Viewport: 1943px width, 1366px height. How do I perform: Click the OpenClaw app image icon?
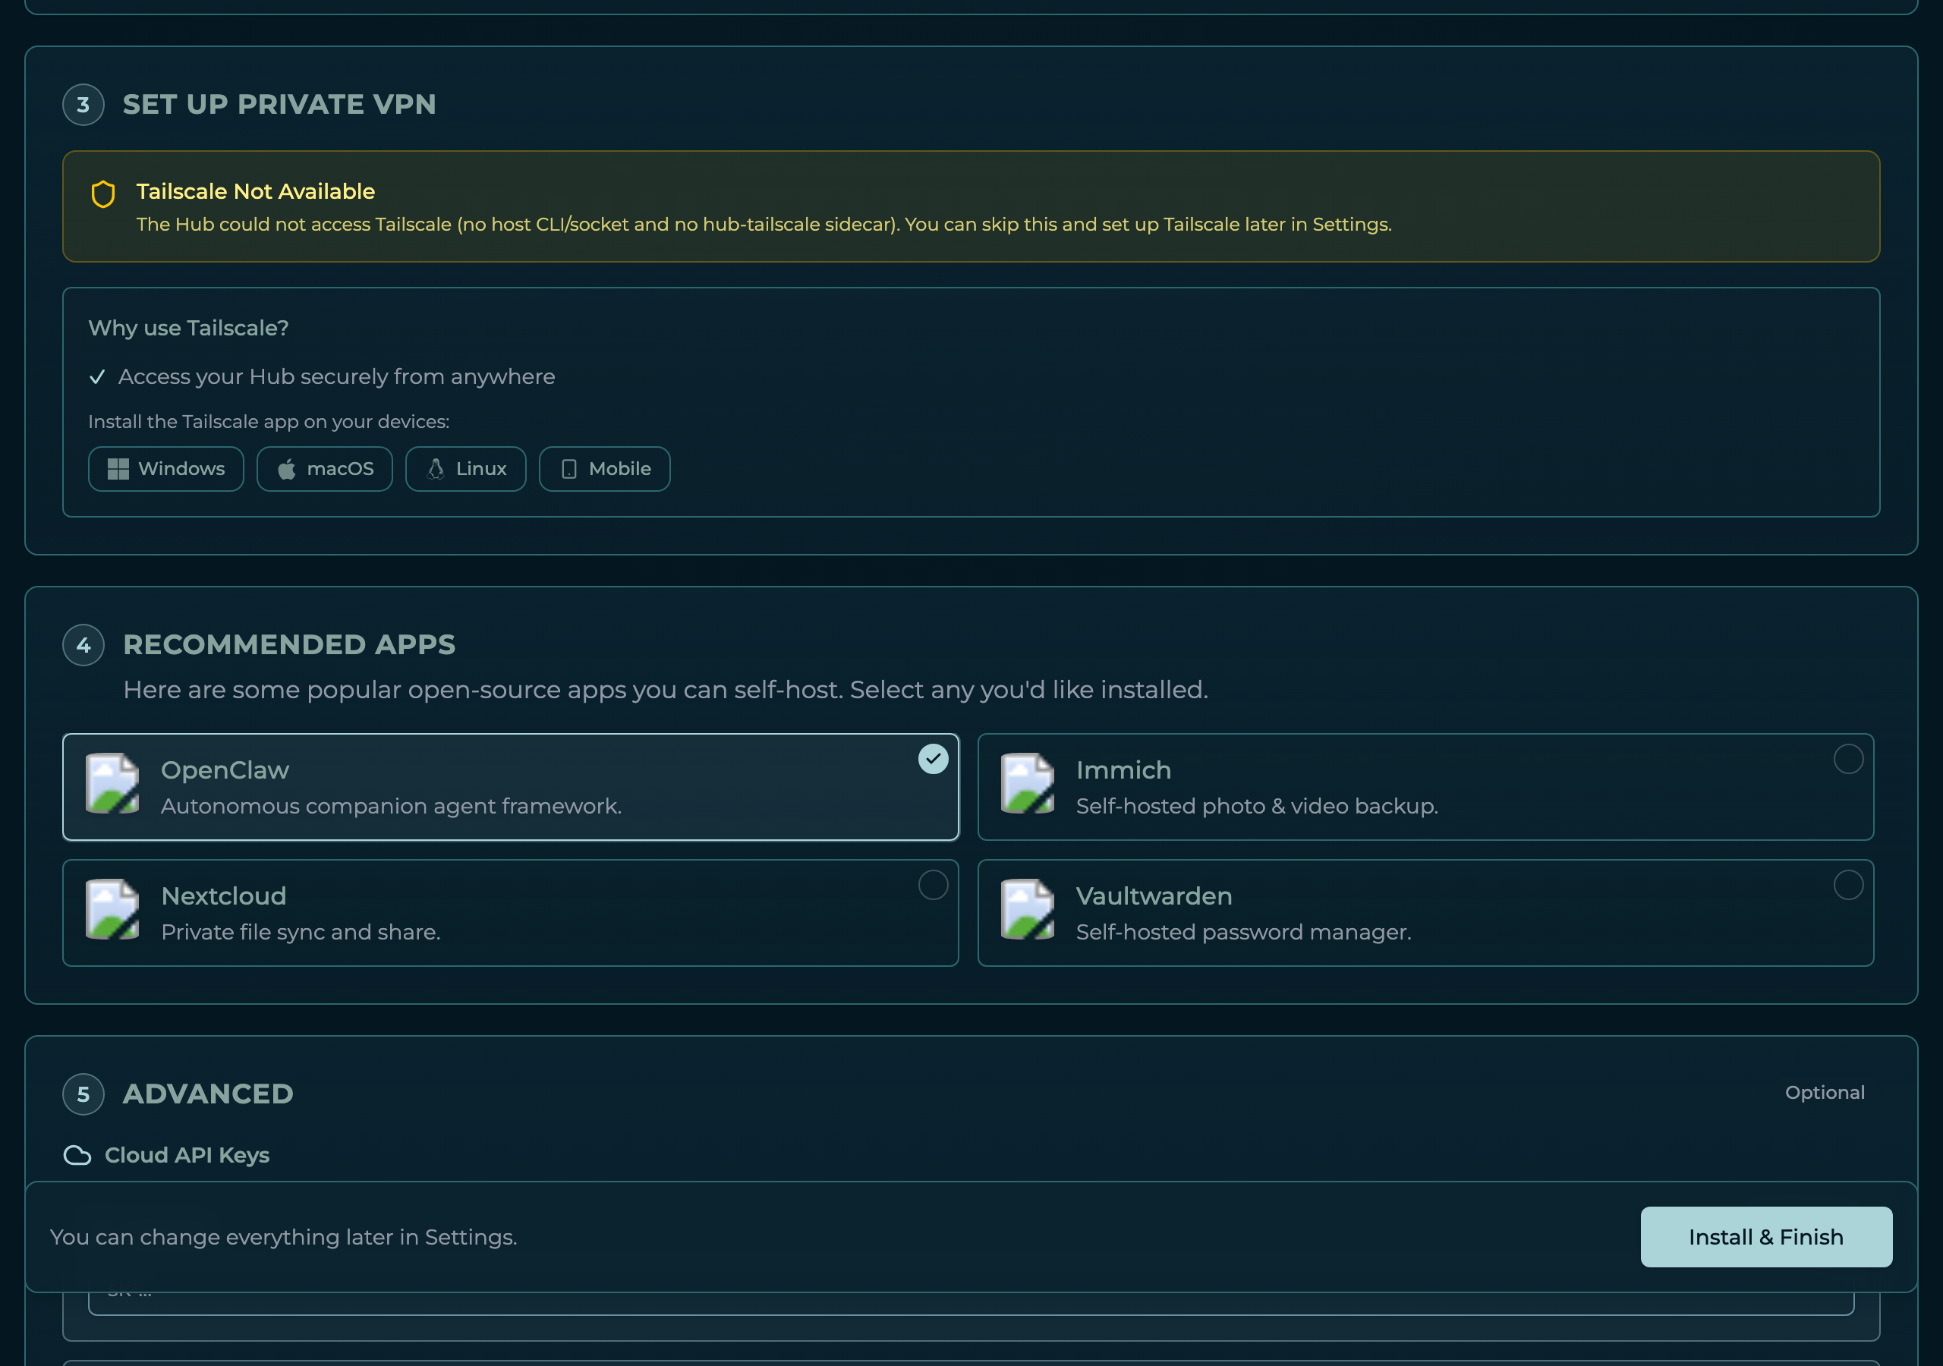click(112, 783)
